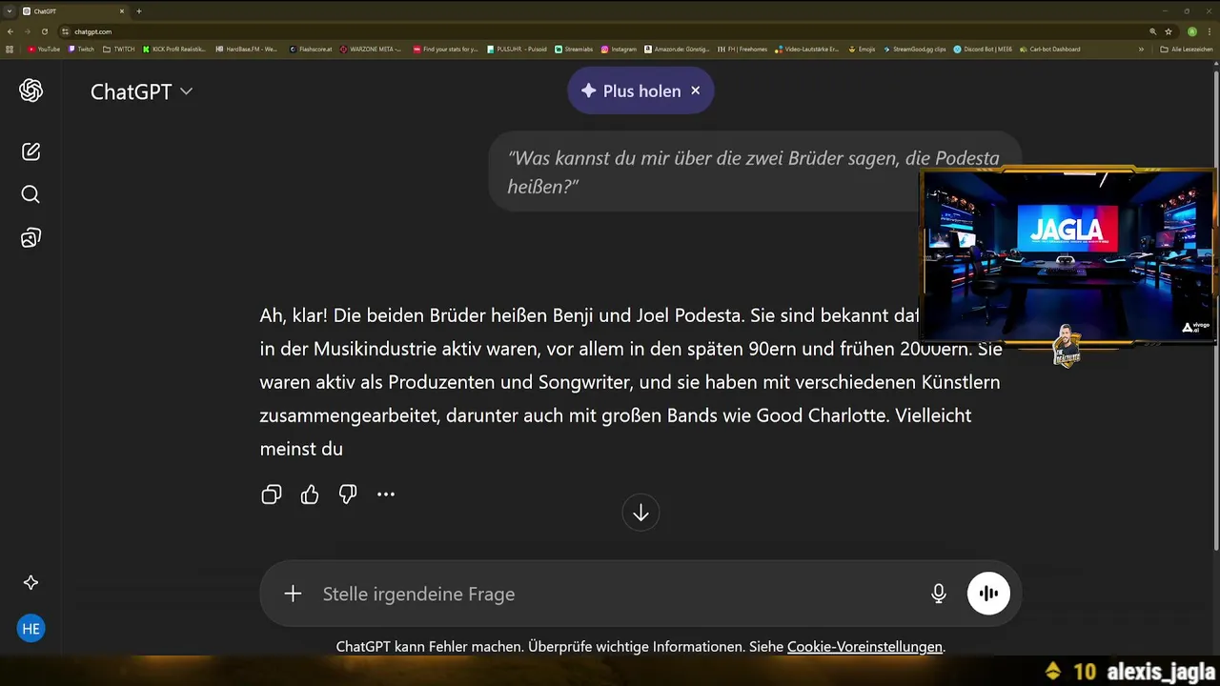Reload the current page

[x=44, y=31]
